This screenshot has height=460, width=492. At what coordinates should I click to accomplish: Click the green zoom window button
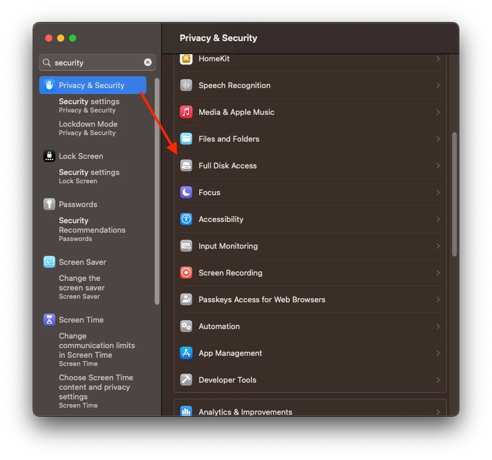point(73,38)
